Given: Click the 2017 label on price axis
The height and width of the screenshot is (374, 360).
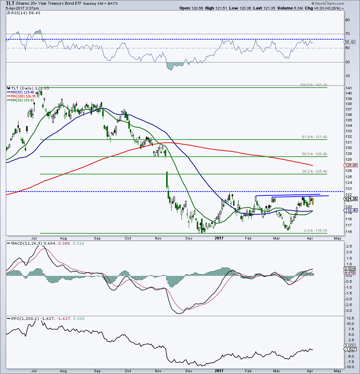Looking at the screenshot, I should click(x=219, y=238).
